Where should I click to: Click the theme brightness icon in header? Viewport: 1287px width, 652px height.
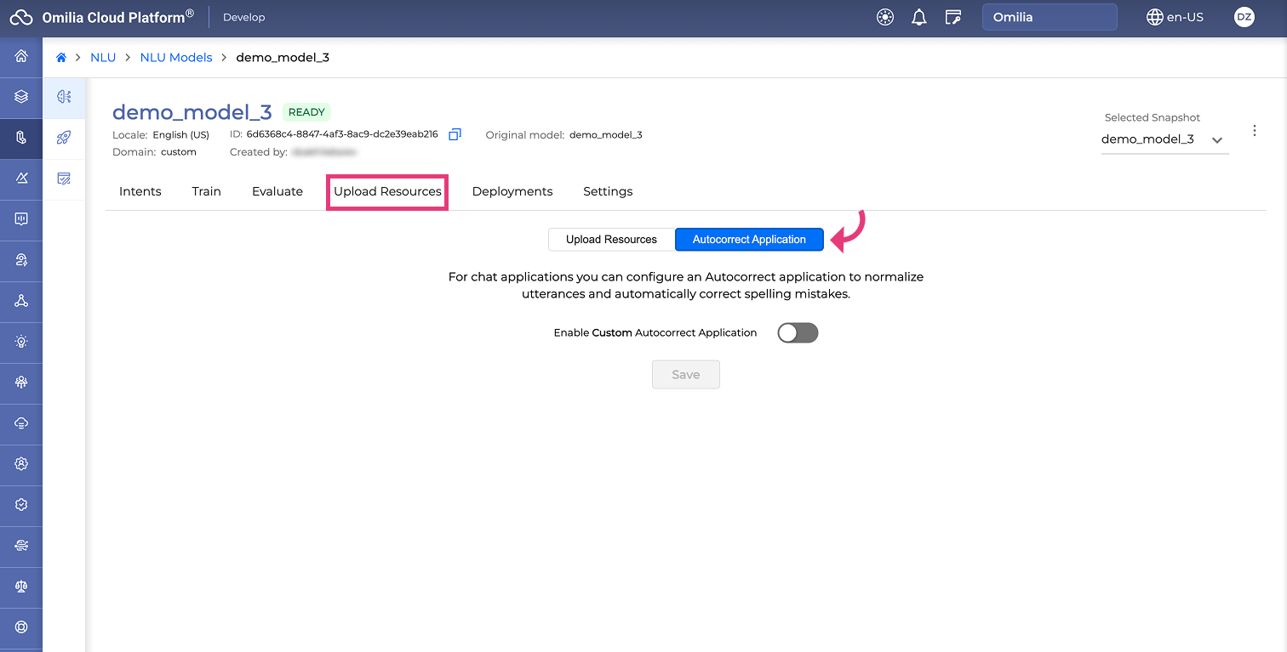(x=885, y=17)
